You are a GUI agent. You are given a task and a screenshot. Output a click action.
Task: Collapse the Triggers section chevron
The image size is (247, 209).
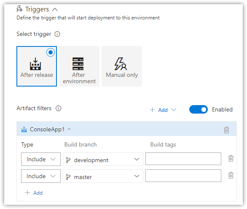[x=55, y=10]
